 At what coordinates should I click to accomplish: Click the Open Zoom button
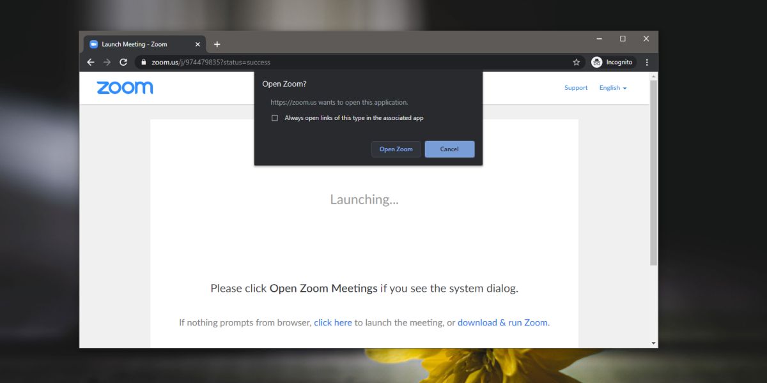[396, 149]
